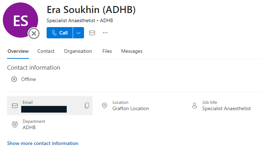Click the Job title person icon
The width and height of the screenshot is (262, 152).
coord(194,106)
